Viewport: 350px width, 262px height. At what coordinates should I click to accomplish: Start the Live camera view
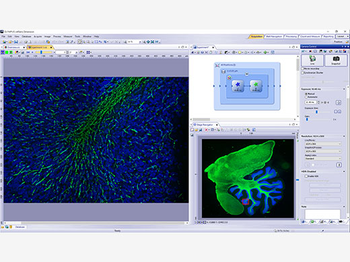[312, 60]
